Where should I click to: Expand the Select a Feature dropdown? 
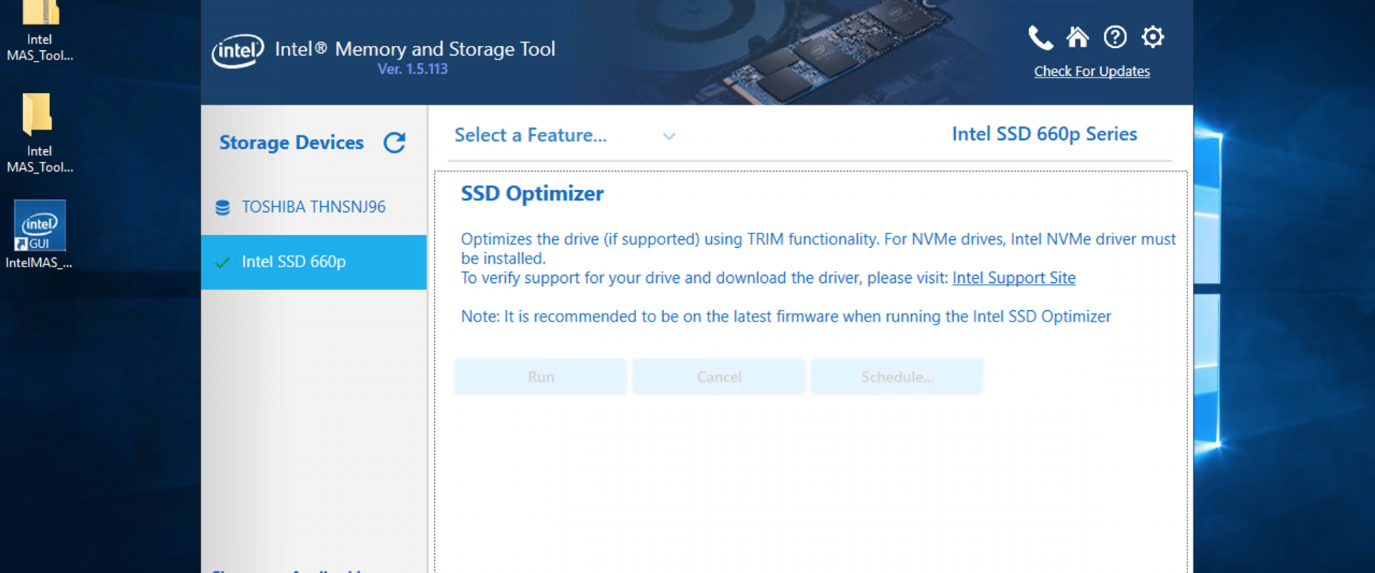coord(564,135)
